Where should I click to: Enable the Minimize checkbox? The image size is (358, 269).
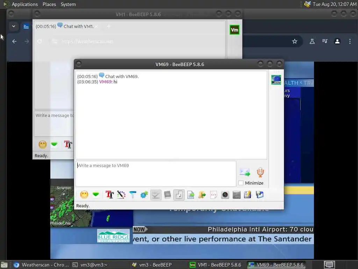coord(241,183)
